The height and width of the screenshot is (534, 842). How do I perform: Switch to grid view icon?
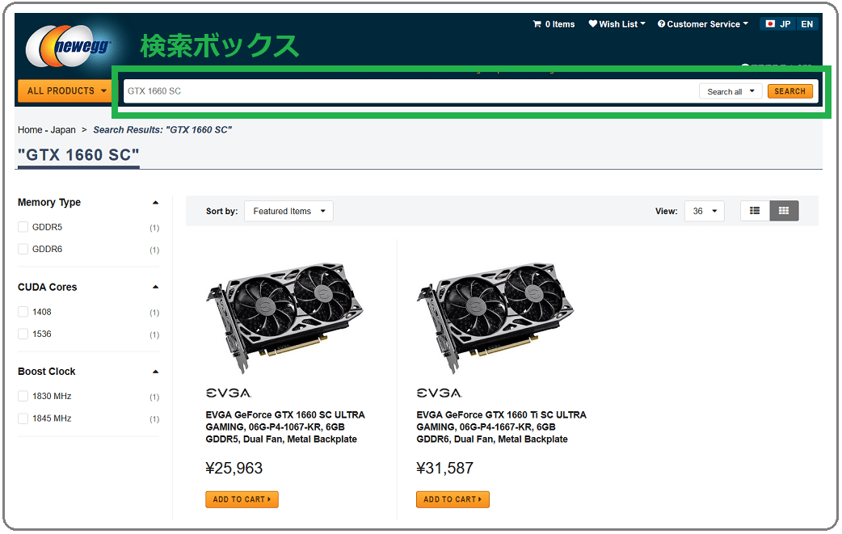[x=784, y=211]
